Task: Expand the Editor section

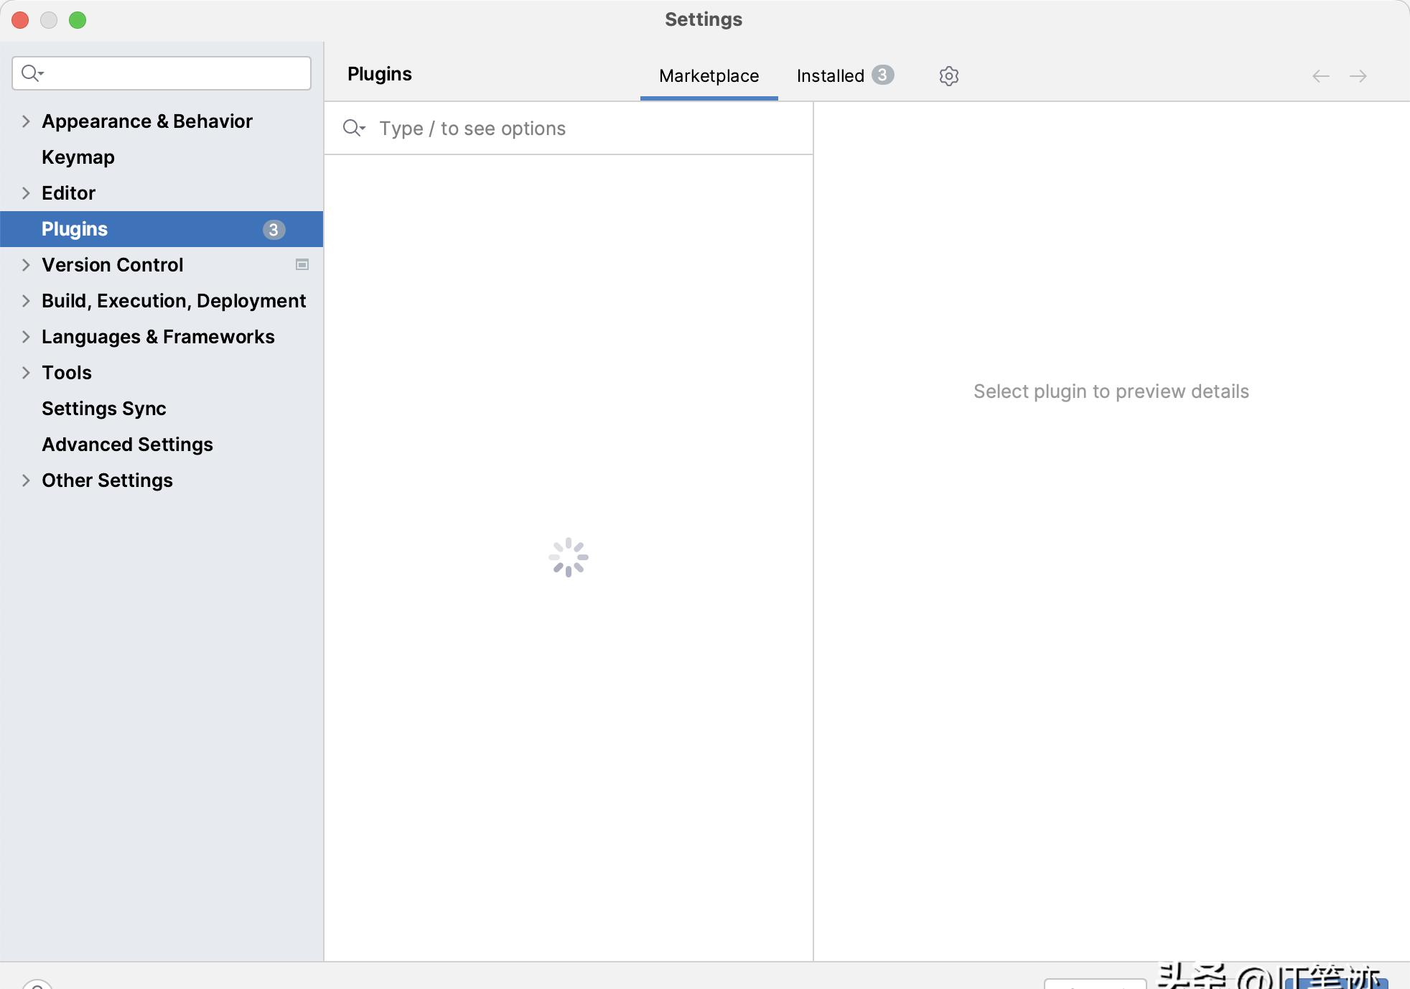Action: [26, 193]
